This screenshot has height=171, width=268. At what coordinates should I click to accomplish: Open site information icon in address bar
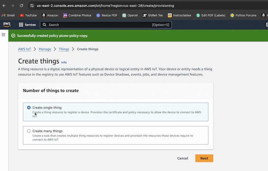tap(32, 6)
